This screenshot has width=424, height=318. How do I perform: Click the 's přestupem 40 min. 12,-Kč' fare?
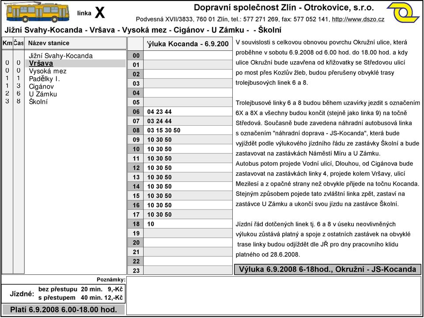point(80,298)
